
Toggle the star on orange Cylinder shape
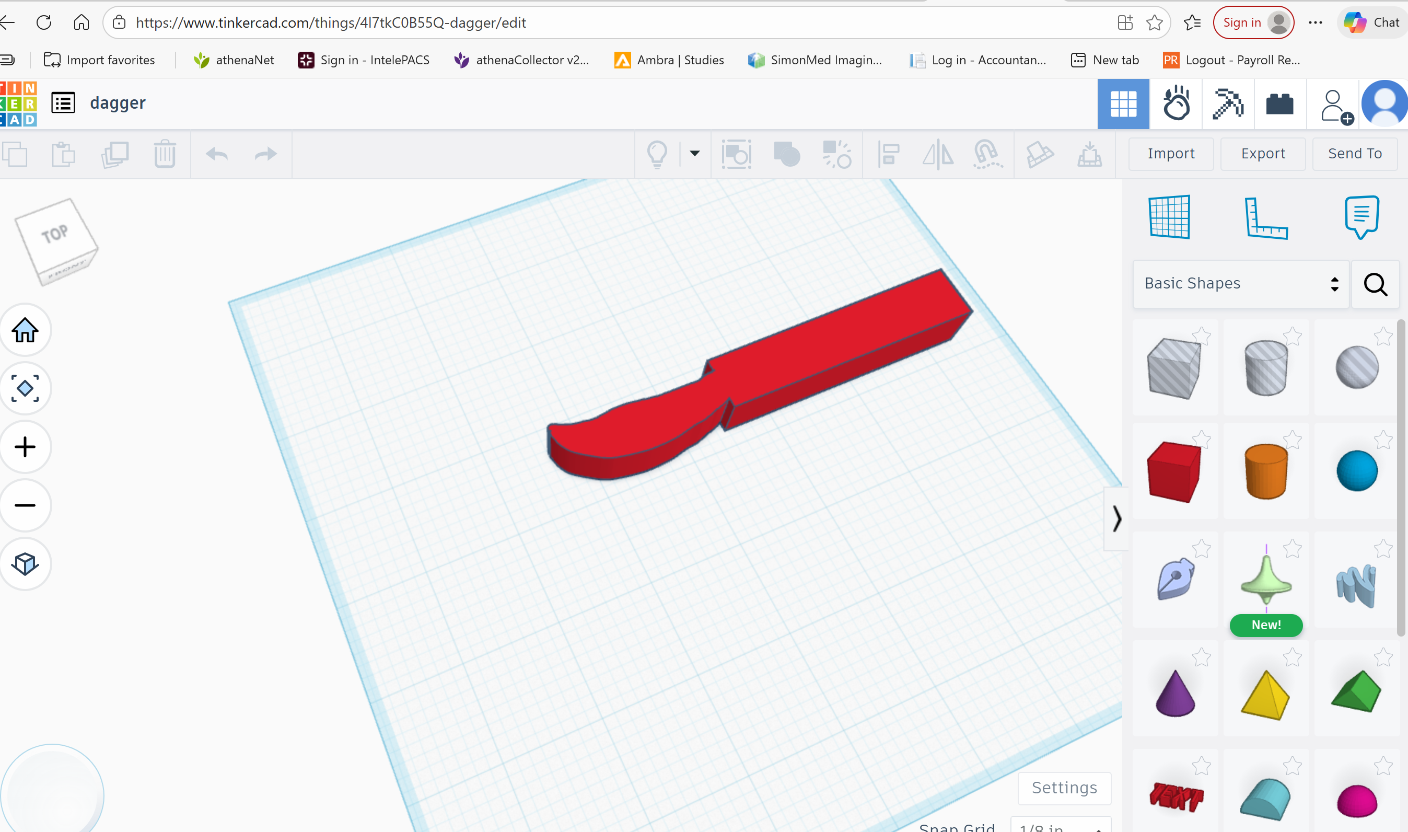click(1292, 440)
